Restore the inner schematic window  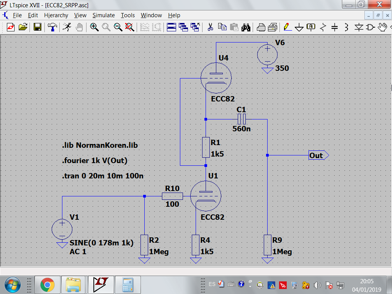tap(378, 15)
